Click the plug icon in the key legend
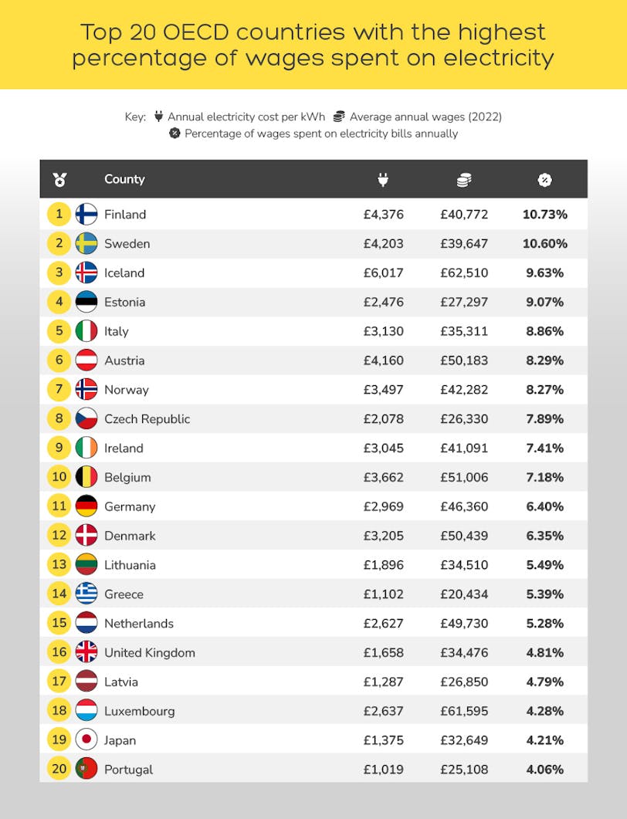This screenshot has height=819, width=627. click(x=158, y=117)
